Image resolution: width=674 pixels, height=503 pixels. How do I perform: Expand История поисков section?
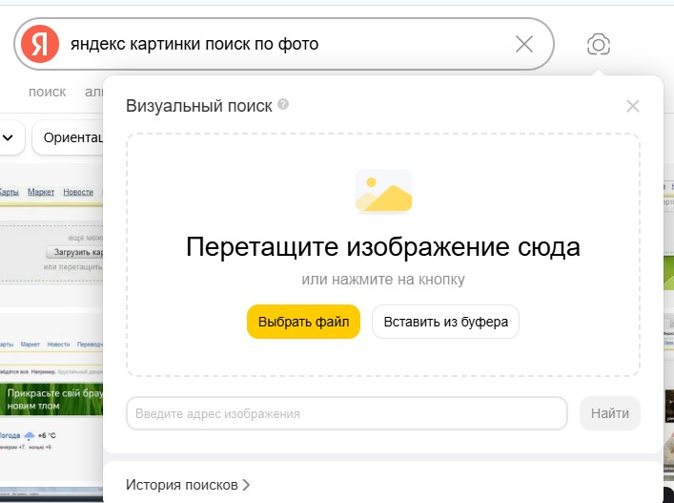pos(188,485)
